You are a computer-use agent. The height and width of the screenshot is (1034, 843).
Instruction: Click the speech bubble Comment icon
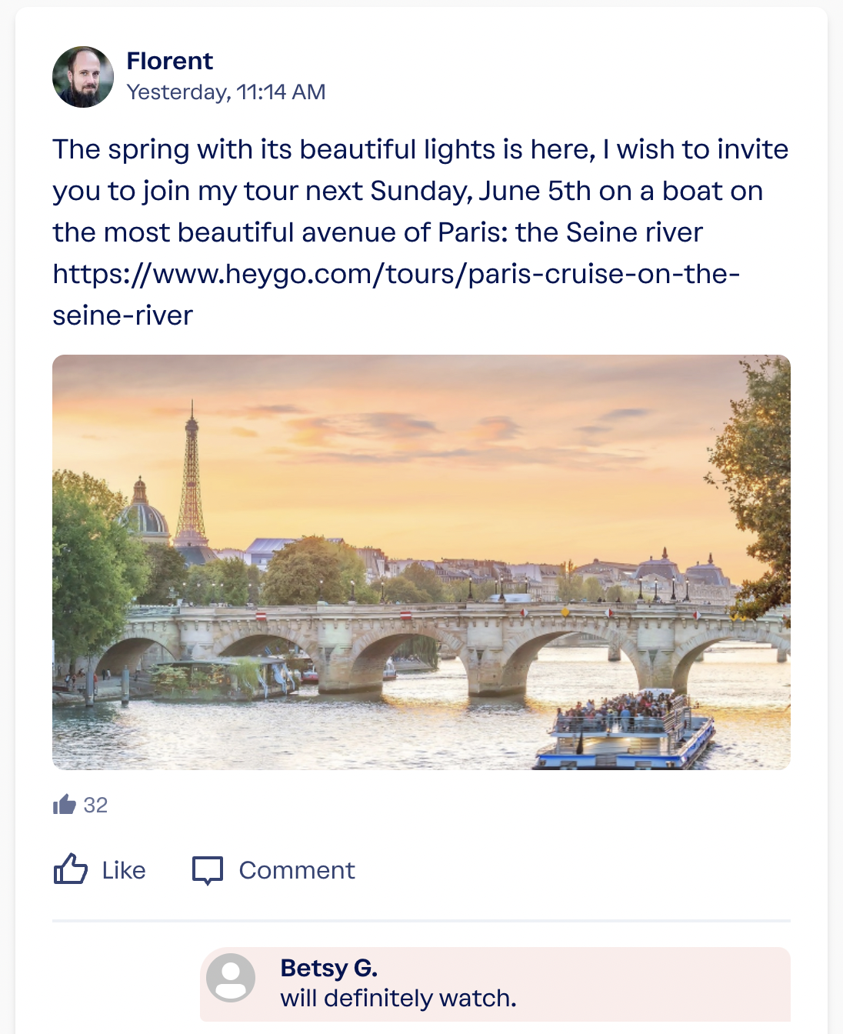point(208,870)
